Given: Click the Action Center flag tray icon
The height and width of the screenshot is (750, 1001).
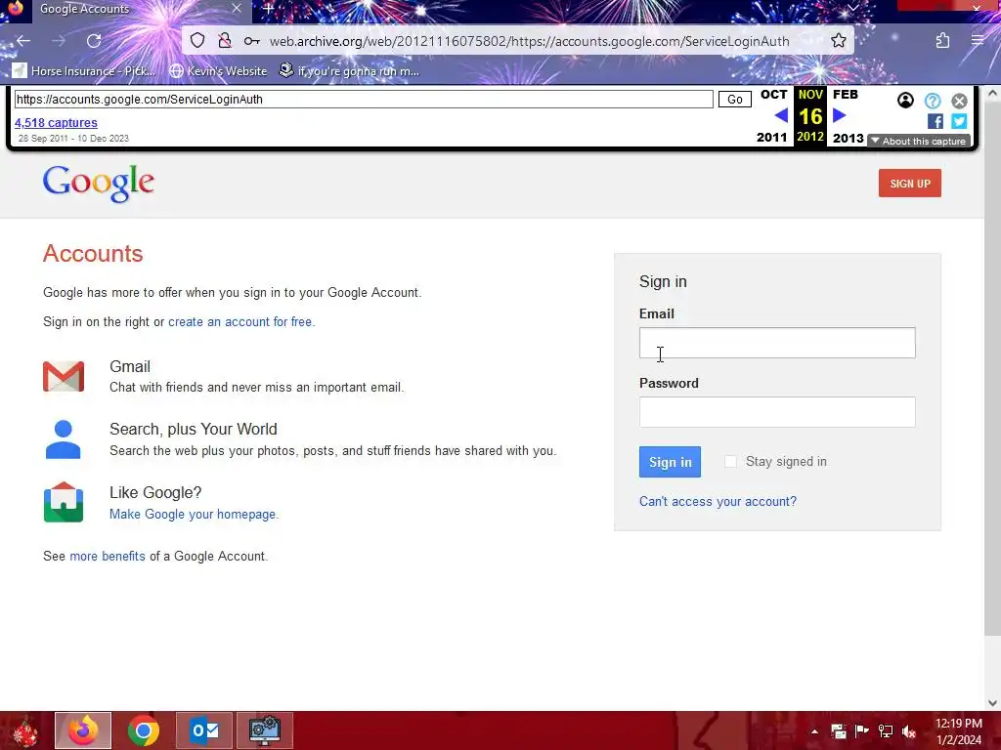Looking at the screenshot, I should 861,730.
